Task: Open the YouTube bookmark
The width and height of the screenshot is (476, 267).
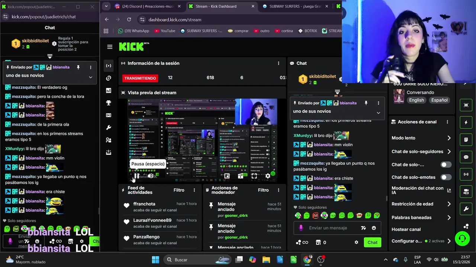Action: coord(165,31)
